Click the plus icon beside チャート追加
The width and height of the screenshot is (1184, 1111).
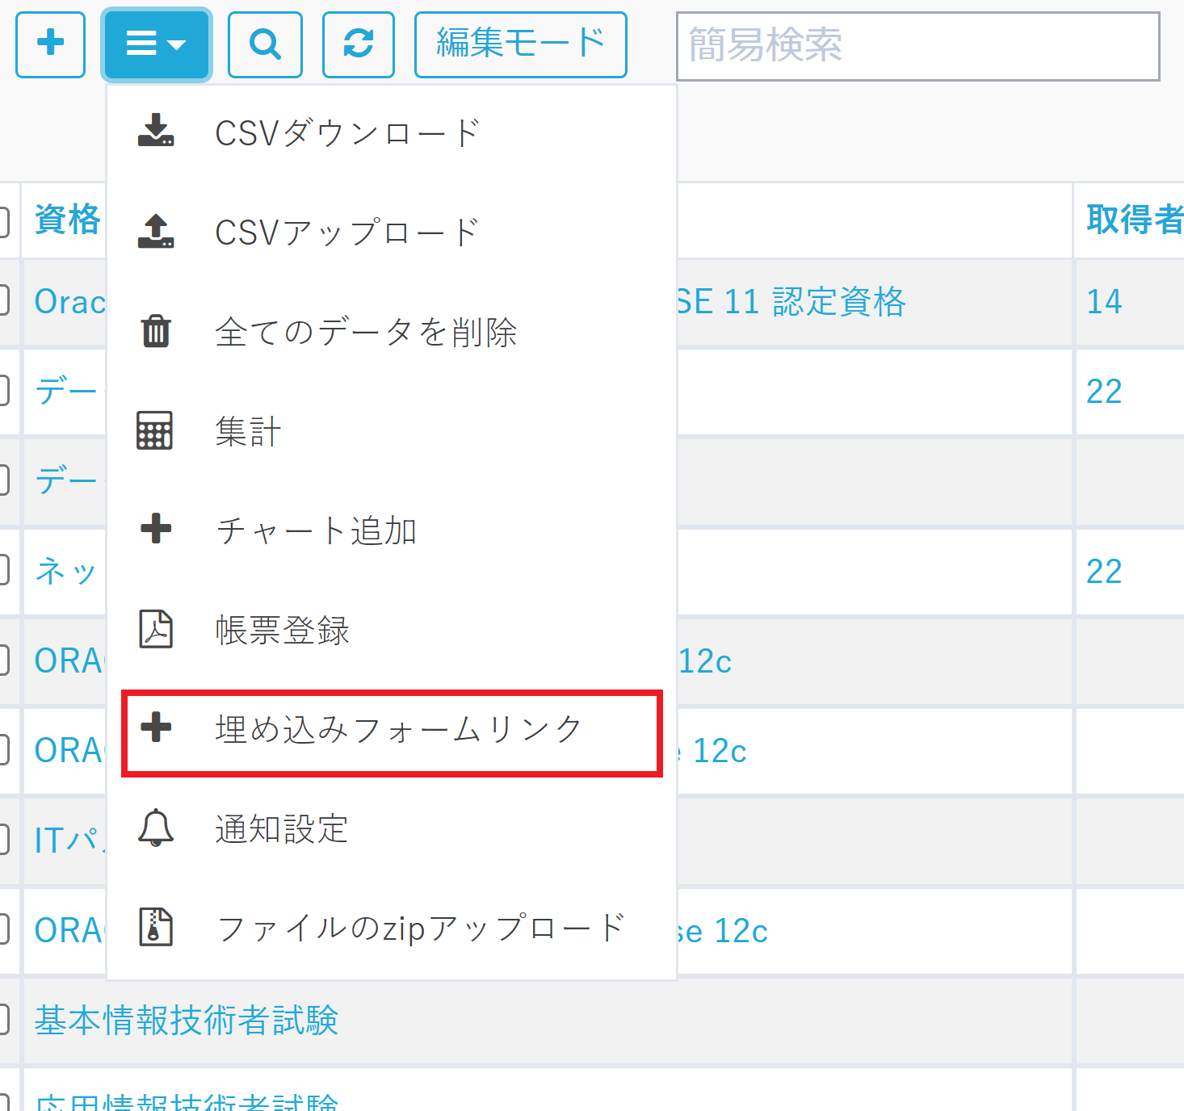click(157, 530)
